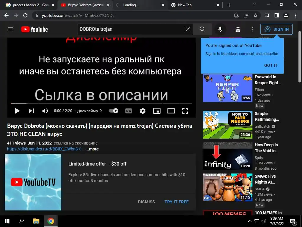
Task: Share this page icon in toolbar
Action: pos(246,15)
